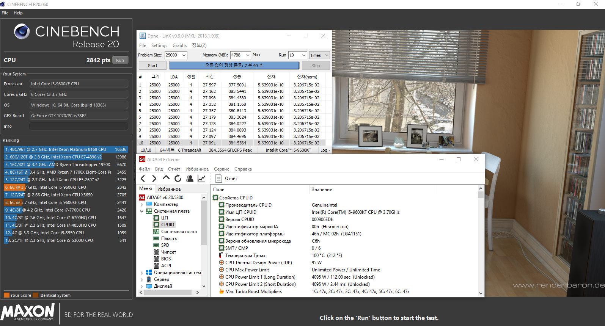The width and height of the screenshot is (605, 326).
Task: Click the Start button in LinX
Action: point(152,66)
